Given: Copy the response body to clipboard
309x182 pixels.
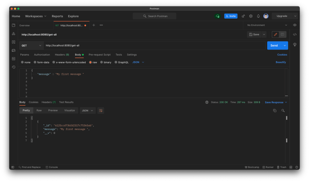Looking at the screenshot, I should (275, 111).
